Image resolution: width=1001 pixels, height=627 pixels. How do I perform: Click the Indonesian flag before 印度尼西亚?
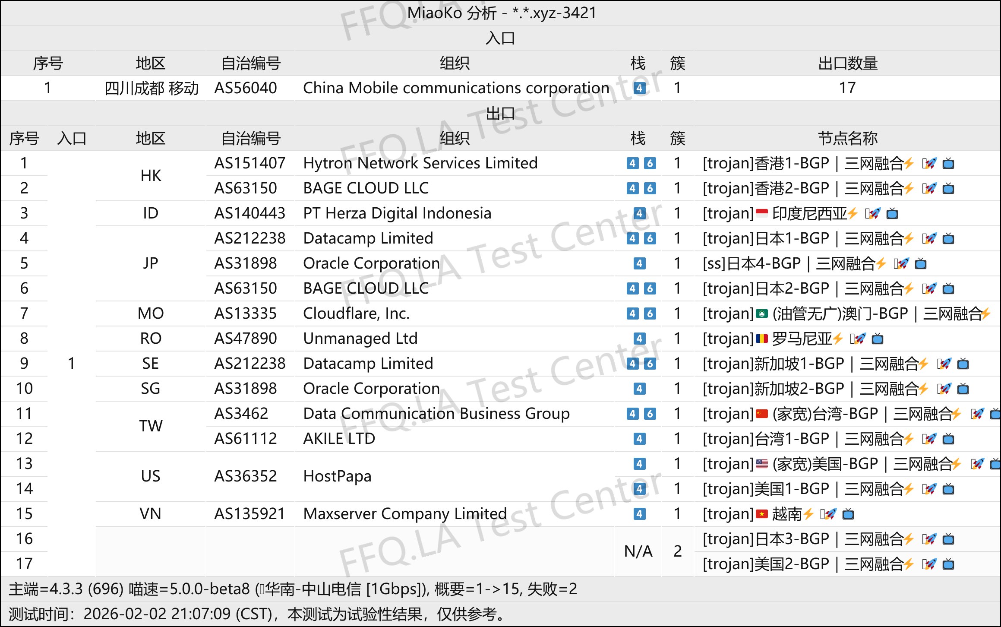click(762, 213)
